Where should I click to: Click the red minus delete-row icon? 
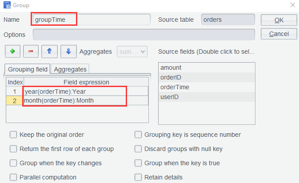[x=31, y=52]
